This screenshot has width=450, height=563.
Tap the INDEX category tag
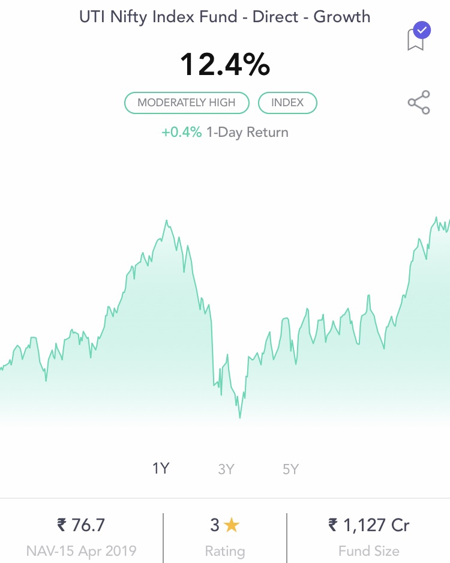(x=287, y=103)
